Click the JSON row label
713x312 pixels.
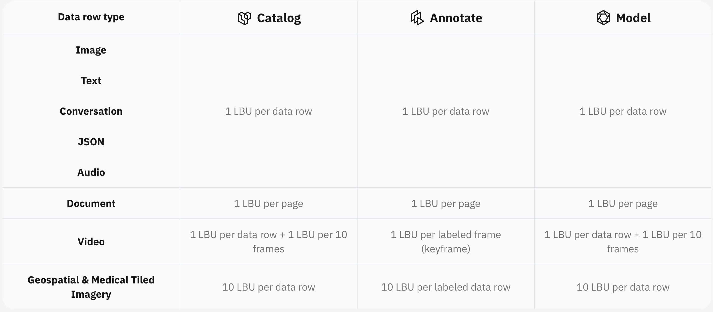(x=91, y=142)
